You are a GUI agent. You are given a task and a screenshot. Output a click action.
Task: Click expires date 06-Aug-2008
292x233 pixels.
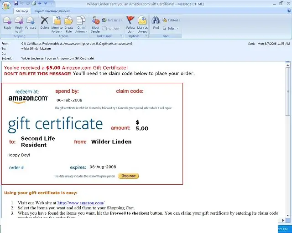tap(103, 167)
